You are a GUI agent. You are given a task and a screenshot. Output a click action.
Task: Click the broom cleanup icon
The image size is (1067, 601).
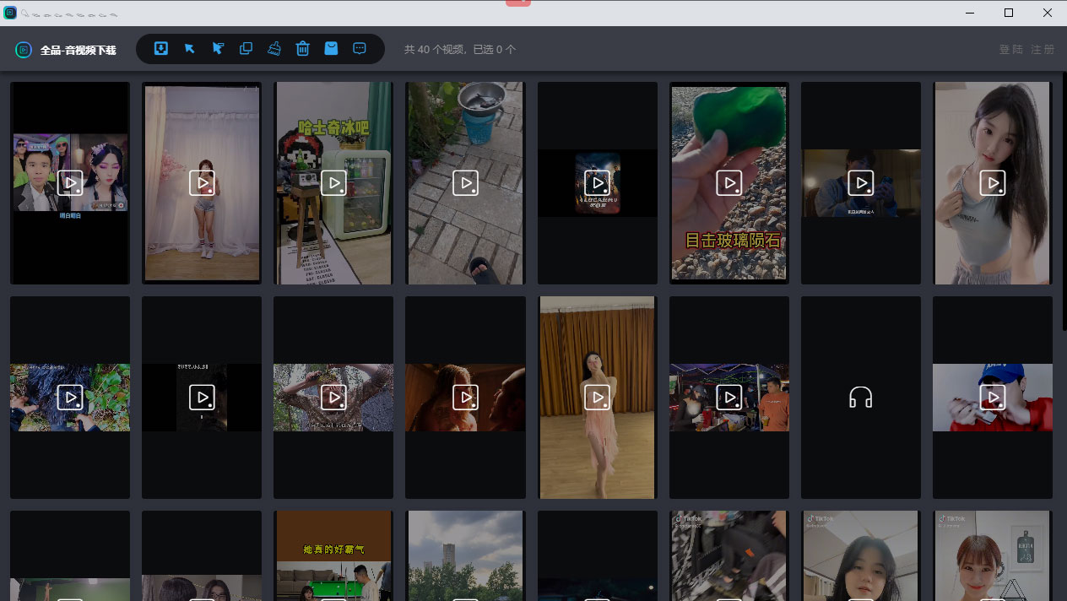[x=274, y=49]
